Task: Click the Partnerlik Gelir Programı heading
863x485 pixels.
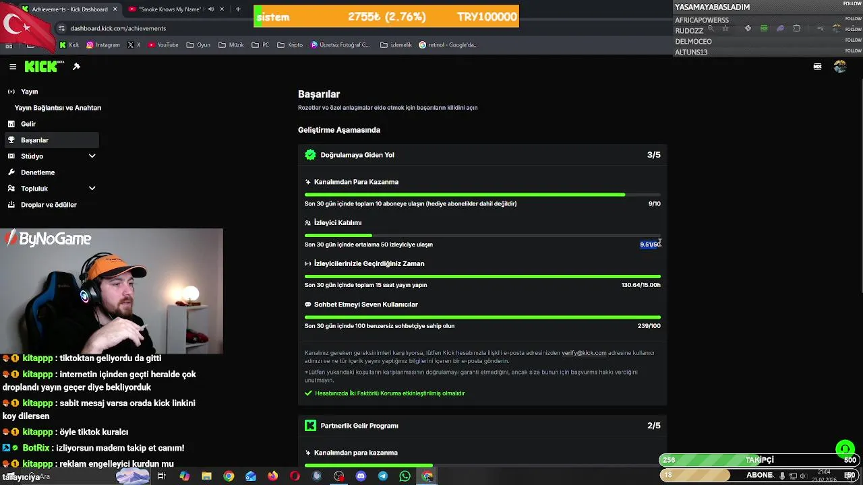Action: click(x=359, y=426)
